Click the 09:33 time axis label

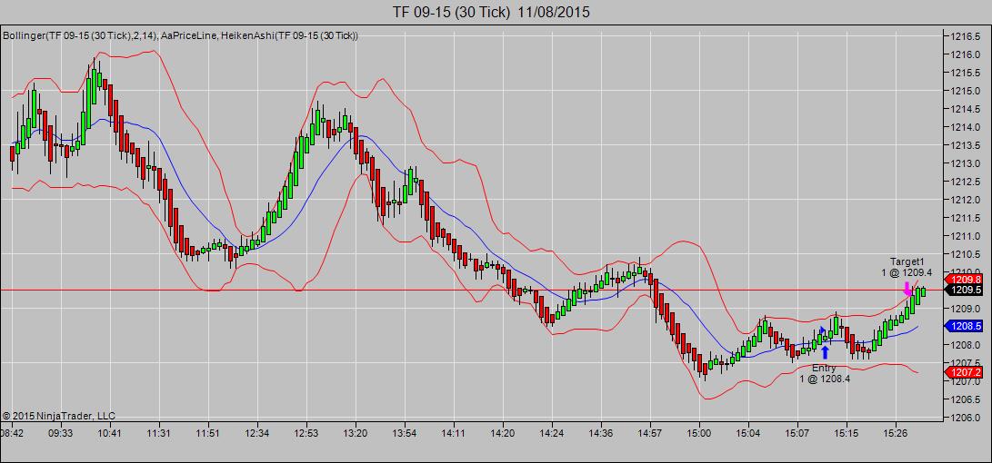click(x=61, y=433)
